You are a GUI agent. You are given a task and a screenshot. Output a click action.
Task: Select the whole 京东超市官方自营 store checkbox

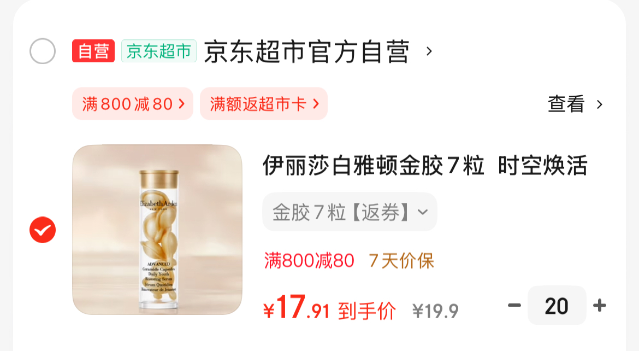tap(43, 51)
